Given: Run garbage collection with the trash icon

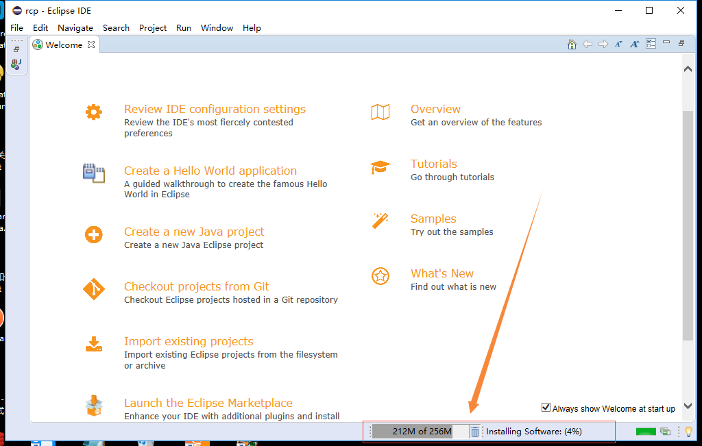Looking at the screenshot, I should [x=475, y=431].
